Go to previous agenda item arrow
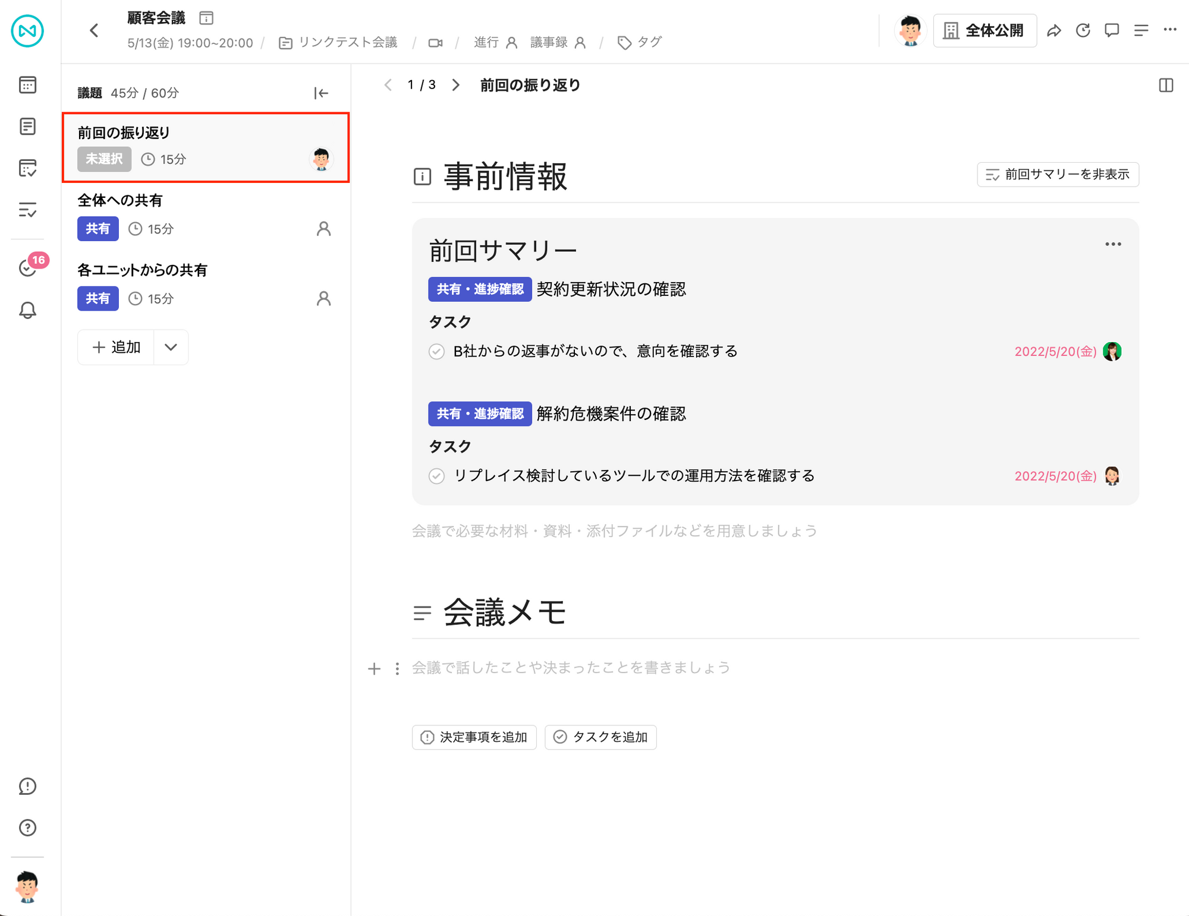 tap(388, 85)
